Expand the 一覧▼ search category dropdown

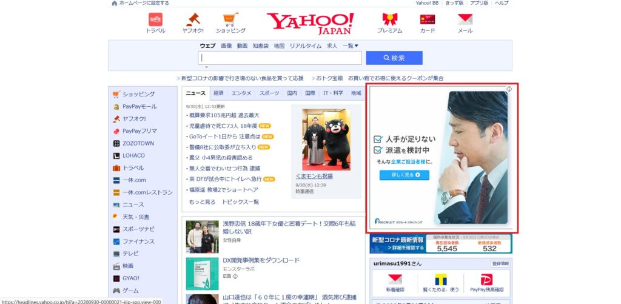coord(351,46)
